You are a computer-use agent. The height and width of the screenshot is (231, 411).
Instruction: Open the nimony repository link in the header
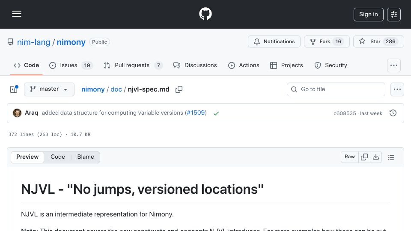[71, 42]
